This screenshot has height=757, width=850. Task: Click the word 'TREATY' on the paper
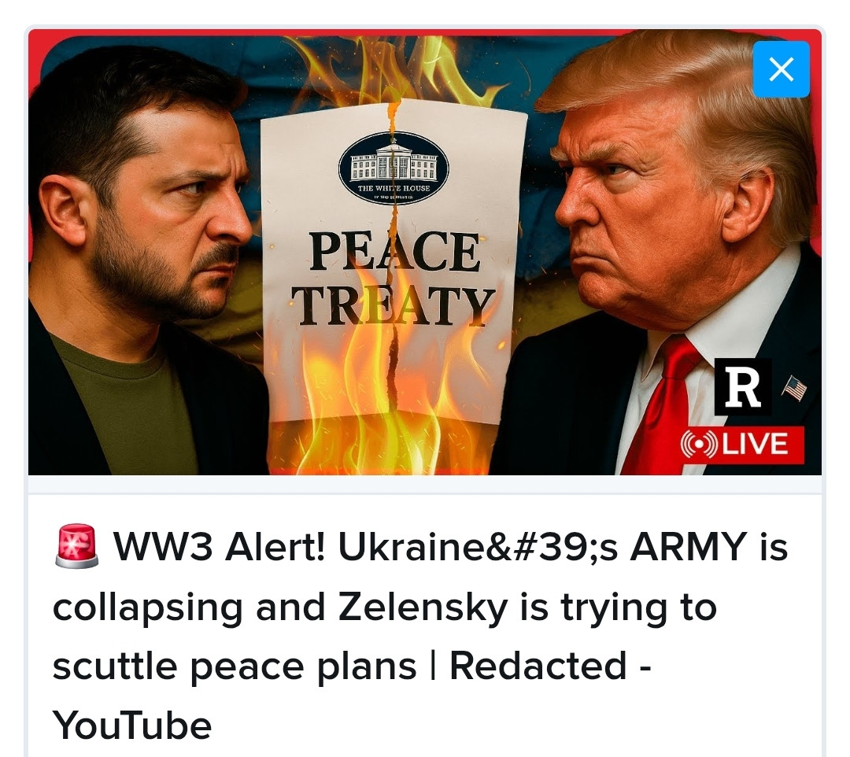pyautogui.click(x=394, y=306)
